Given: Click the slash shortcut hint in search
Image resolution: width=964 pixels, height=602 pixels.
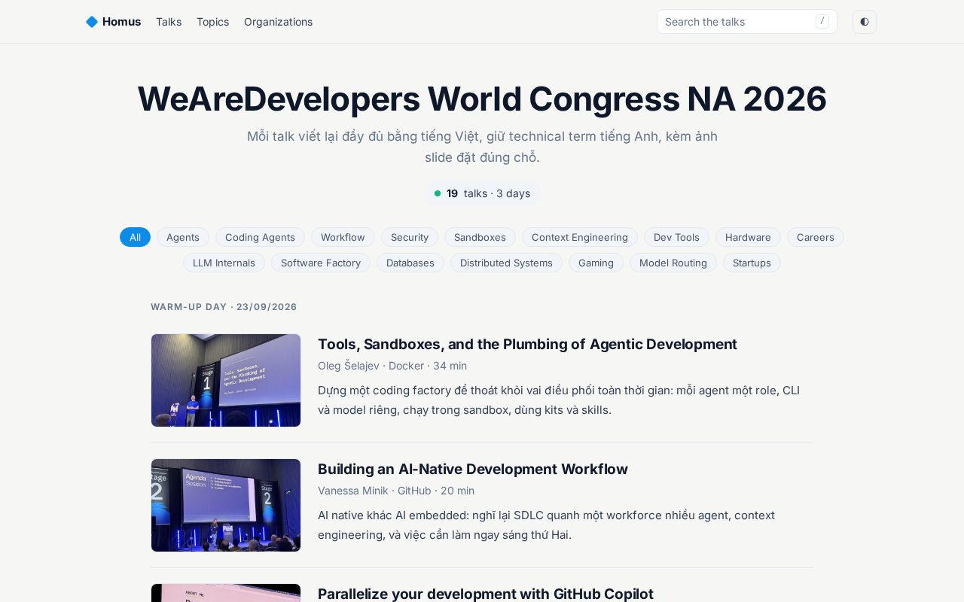Looking at the screenshot, I should coord(822,21).
